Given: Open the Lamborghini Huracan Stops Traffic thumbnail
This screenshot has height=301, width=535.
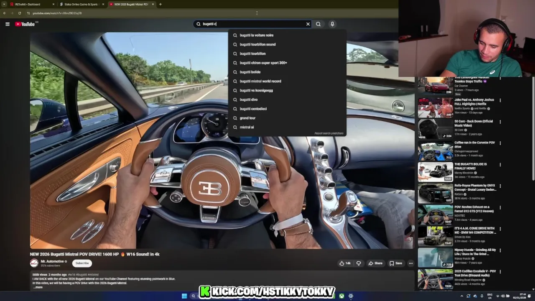Looking at the screenshot, I should click(435, 86).
